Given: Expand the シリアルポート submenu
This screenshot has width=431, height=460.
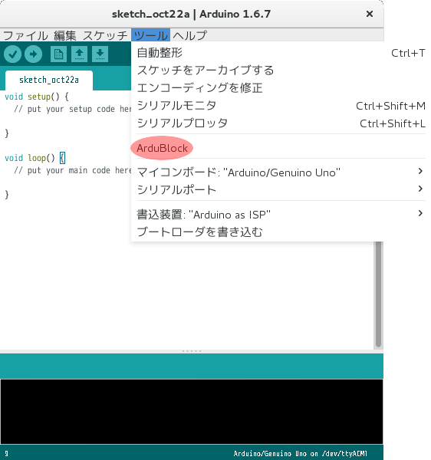Looking at the screenshot, I should point(281,190).
